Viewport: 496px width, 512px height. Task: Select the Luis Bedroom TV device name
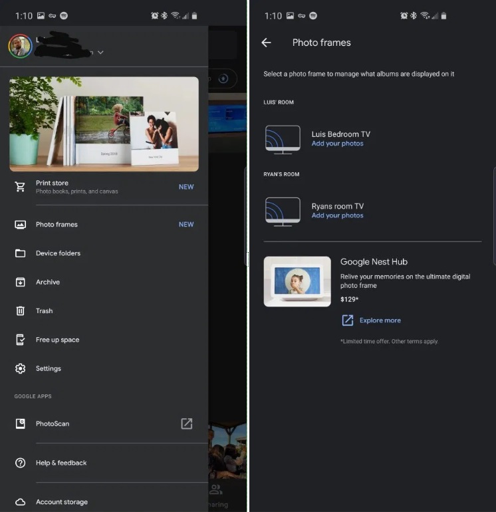tap(341, 134)
